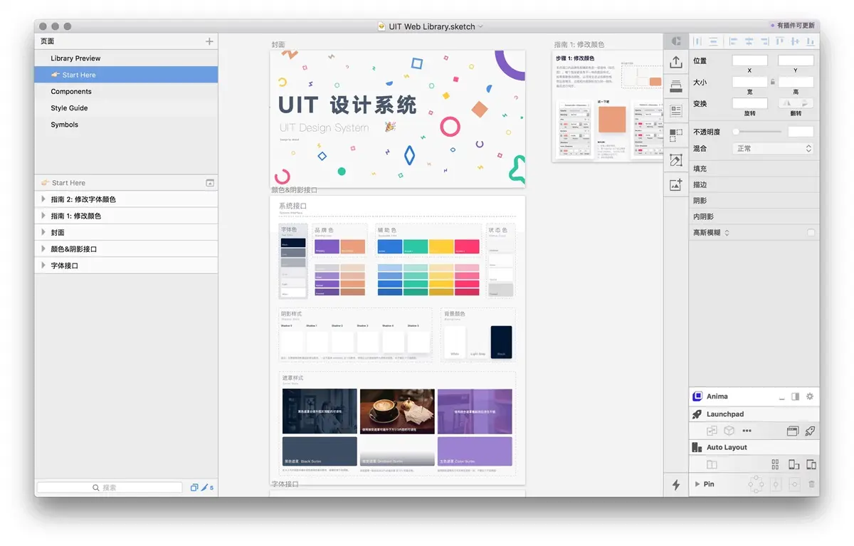Adjust the 不透明度 opacity slider
The height and width of the screenshot is (546, 854).
(x=757, y=132)
